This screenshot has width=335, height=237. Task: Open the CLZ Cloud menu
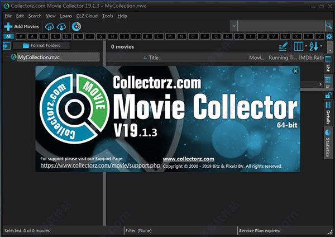pos(87,16)
